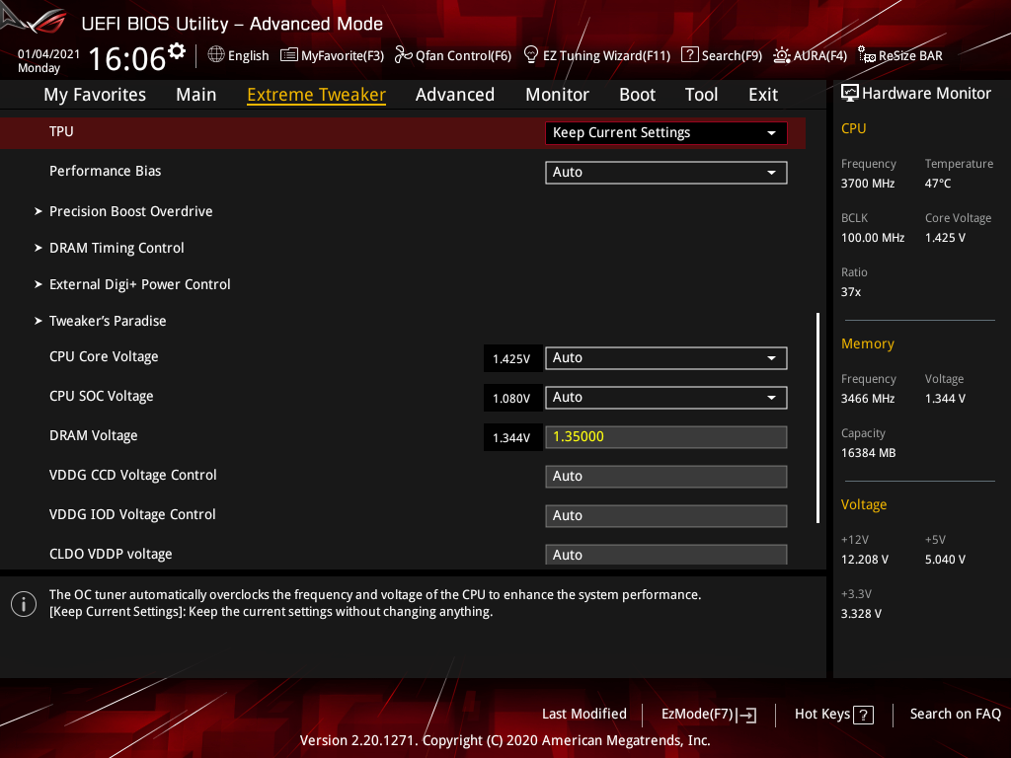Click CPU Frequency 3700 MHz value
The image size is (1011, 758).
pos(868,183)
